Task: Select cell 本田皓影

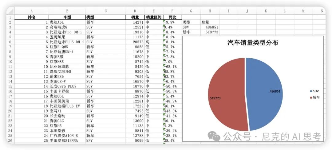Action: [x=67, y=131]
